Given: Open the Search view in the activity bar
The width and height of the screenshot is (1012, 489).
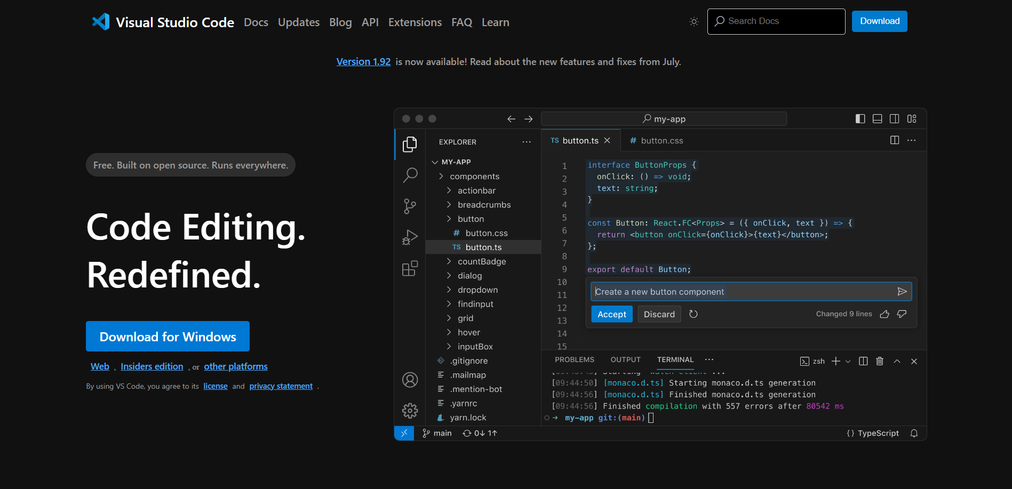Looking at the screenshot, I should tap(410, 175).
